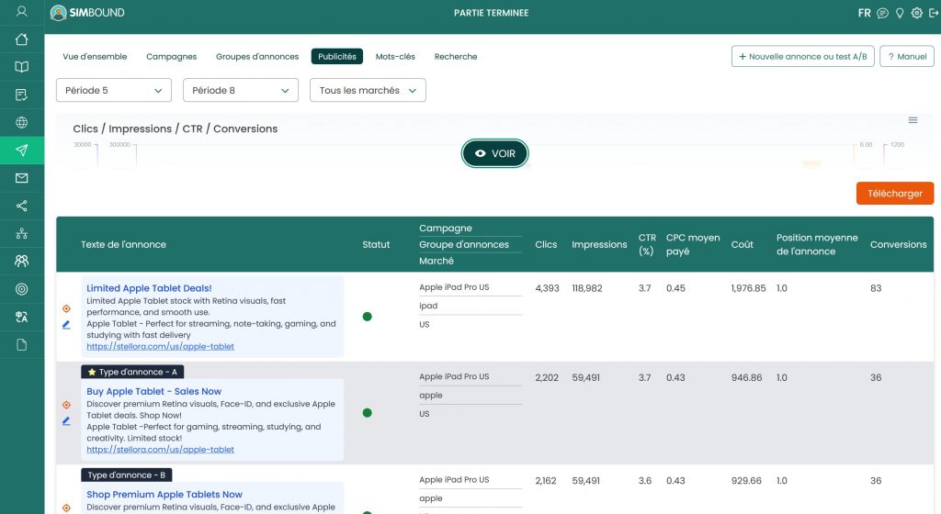This screenshot has height=514, width=941.
Task: Click the lightbulb hints icon in header
Action: tap(900, 13)
